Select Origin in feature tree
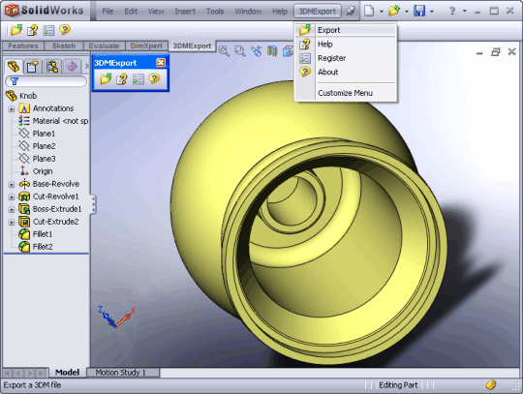The image size is (523, 394). click(43, 171)
